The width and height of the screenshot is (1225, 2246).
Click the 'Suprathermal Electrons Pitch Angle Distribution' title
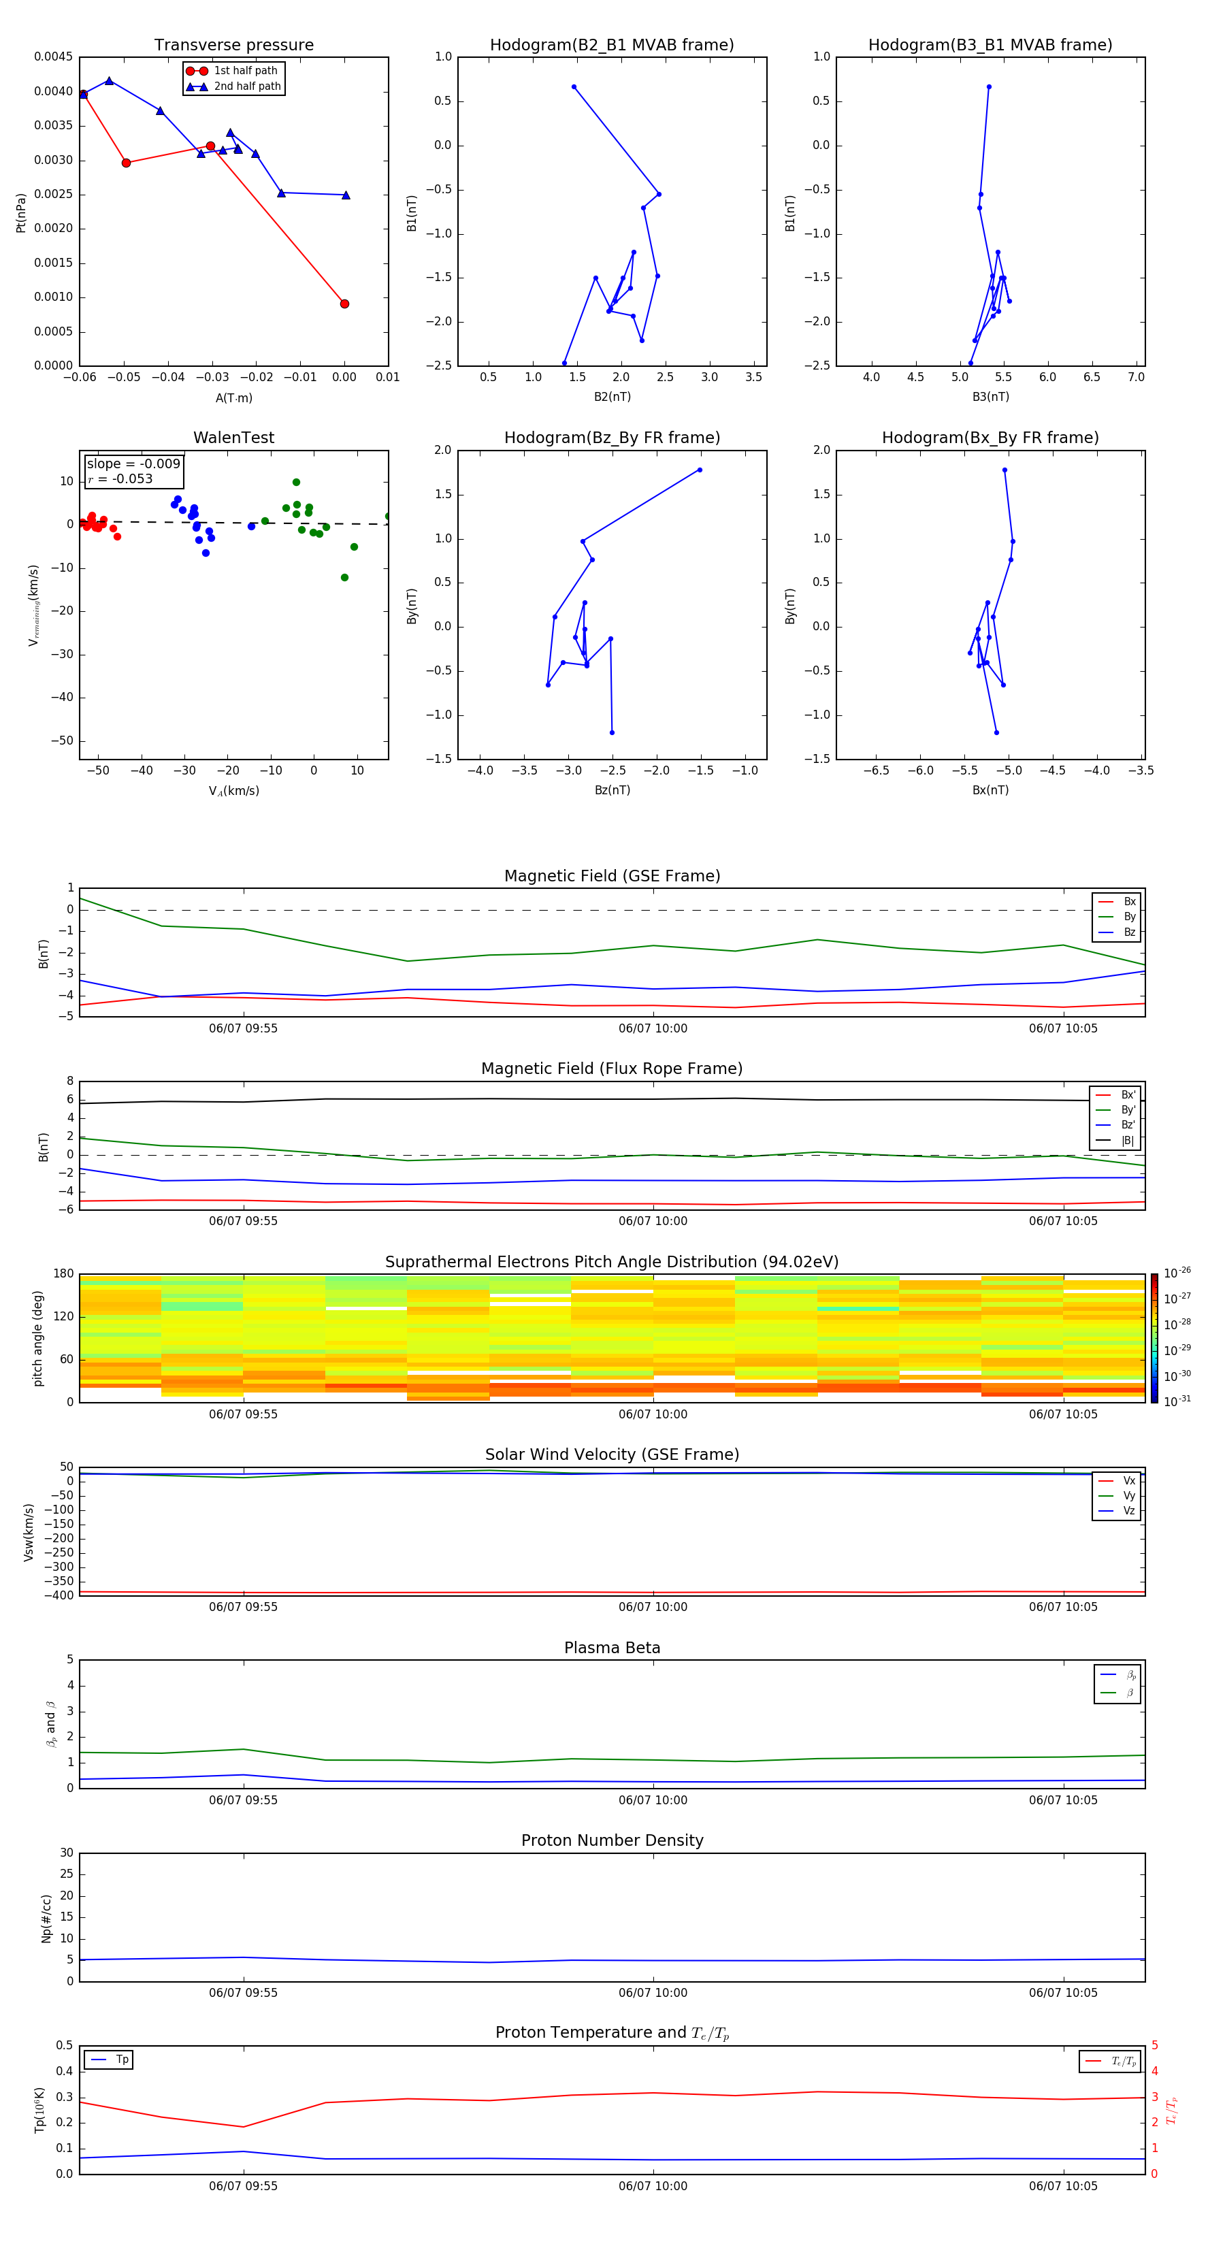tap(612, 1263)
